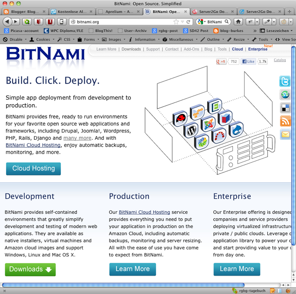This screenshot has height=294, width=296.
Task: Open the Cookies dropdown menu
Action: click(43, 39)
